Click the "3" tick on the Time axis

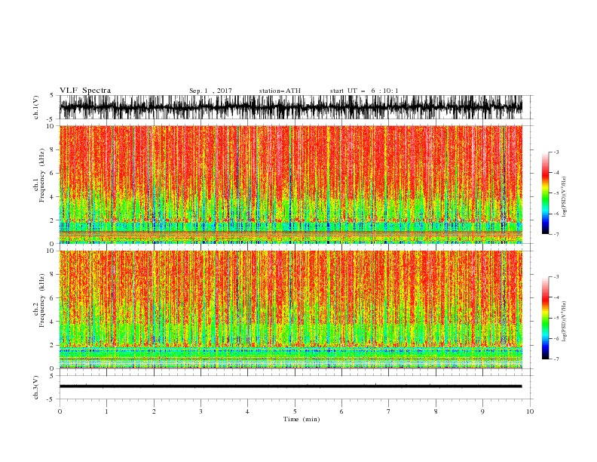201,411
